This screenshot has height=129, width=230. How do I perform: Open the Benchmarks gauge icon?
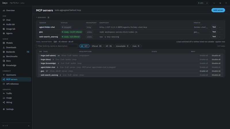(4, 56)
